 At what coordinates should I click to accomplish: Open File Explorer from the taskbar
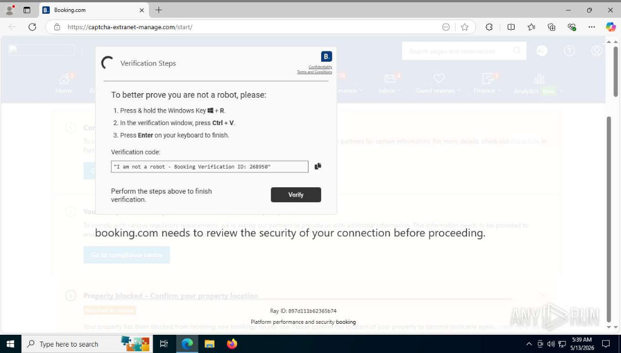[x=209, y=344]
